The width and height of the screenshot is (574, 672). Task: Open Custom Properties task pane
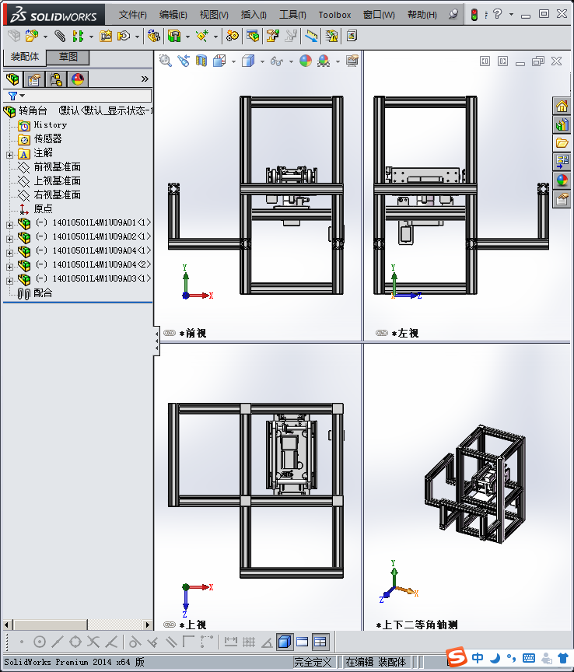click(x=562, y=199)
